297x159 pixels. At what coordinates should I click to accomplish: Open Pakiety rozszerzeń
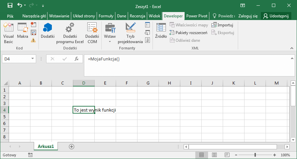188,32
